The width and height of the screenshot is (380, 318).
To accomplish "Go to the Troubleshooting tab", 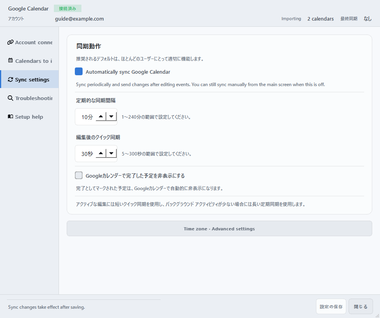I will point(29,98).
